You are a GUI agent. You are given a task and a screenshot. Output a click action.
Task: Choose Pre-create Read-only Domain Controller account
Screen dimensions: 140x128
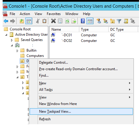(81, 69)
